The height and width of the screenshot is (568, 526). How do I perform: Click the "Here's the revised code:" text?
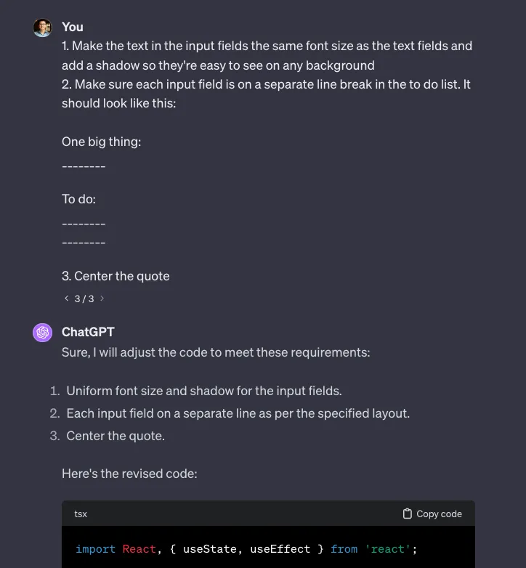tap(129, 474)
